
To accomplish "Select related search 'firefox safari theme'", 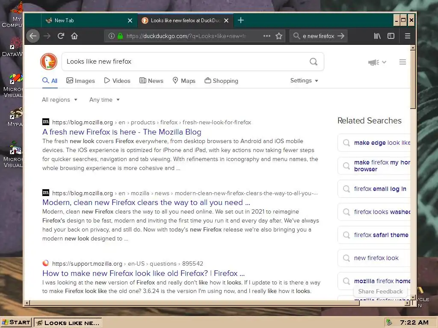I will click(x=374, y=235).
